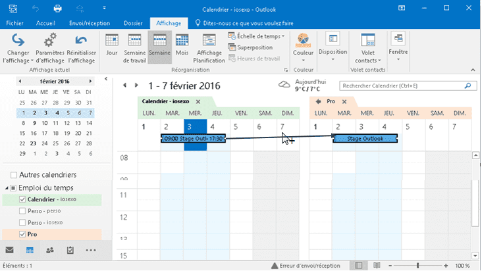Click zoom out minus button
This screenshot has height=271, width=482.
tap(390, 266)
